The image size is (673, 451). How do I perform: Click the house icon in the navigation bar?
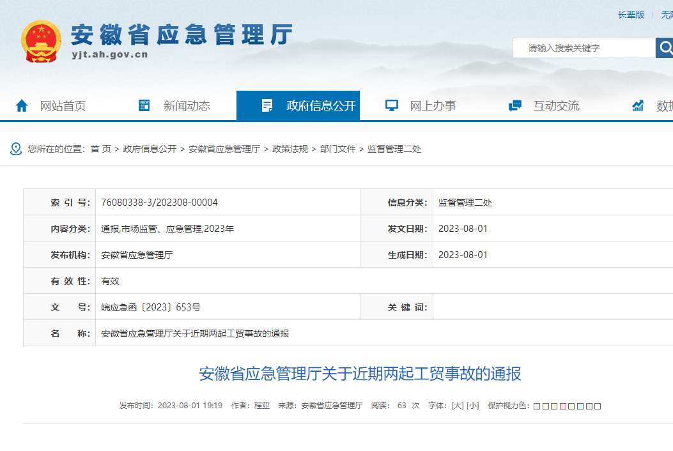click(x=22, y=105)
